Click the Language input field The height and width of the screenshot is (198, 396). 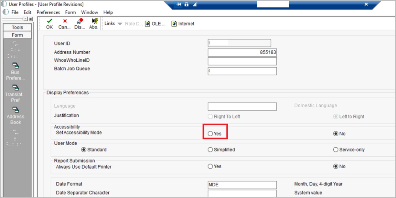tap(242, 107)
